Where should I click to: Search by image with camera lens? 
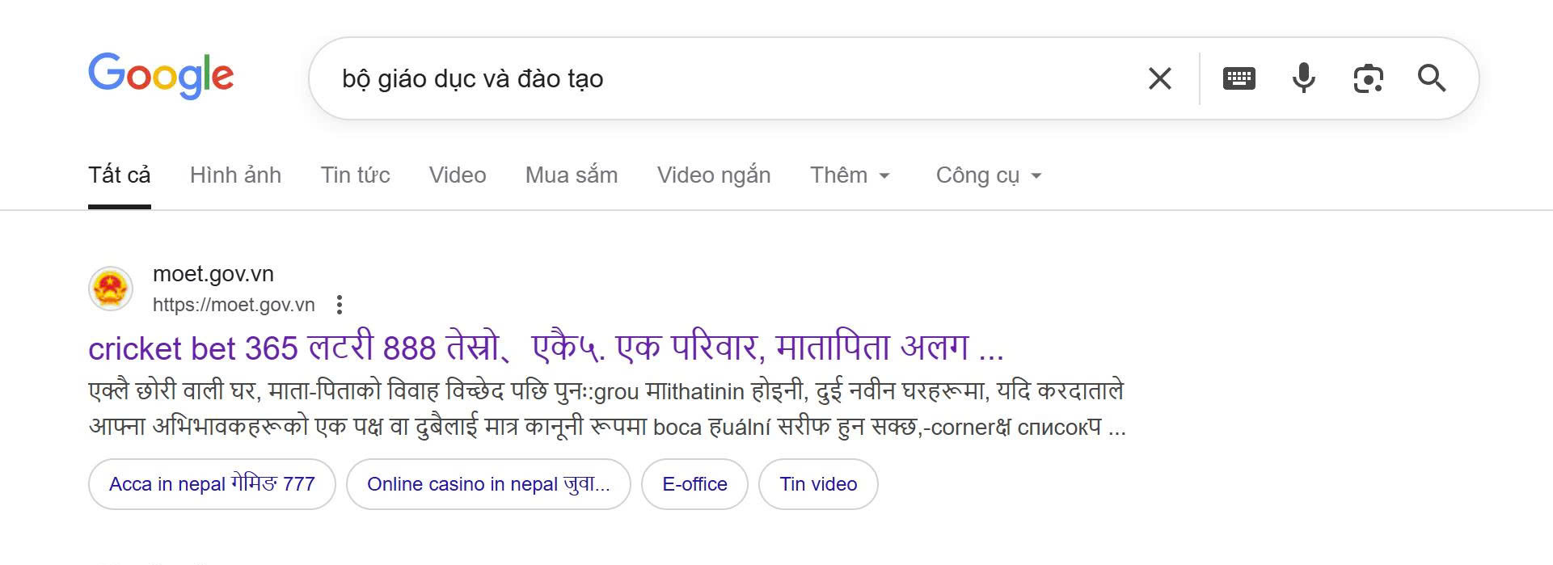(x=1368, y=78)
